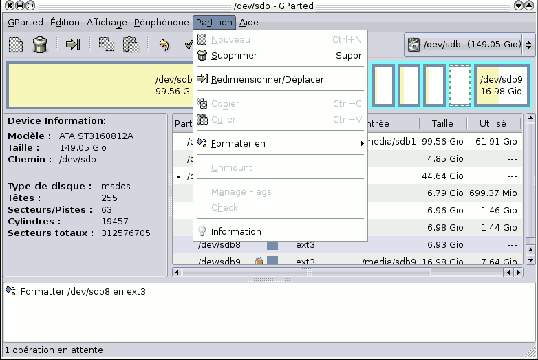The width and height of the screenshot is (538, 360).
Task: Click the window menu button in title bar
Action: [20, 6]
